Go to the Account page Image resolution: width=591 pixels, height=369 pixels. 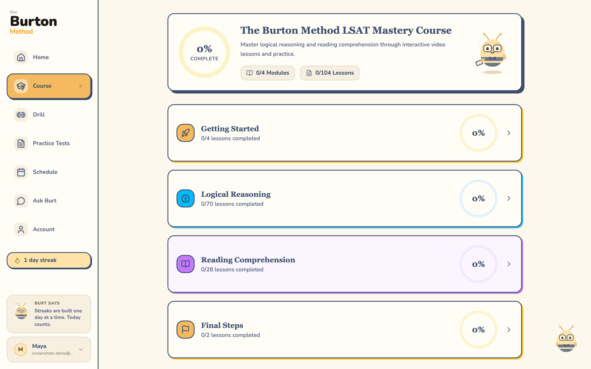49,230
